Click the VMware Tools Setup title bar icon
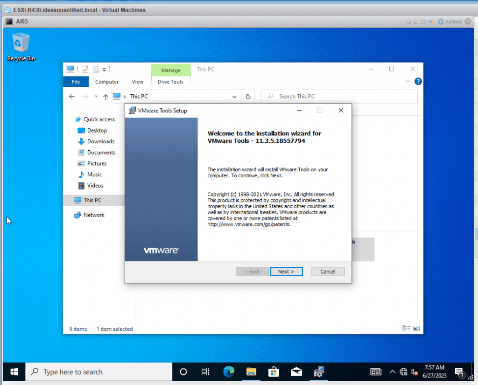The width and height of the screenshot is (478, 385). coord(132,110)
